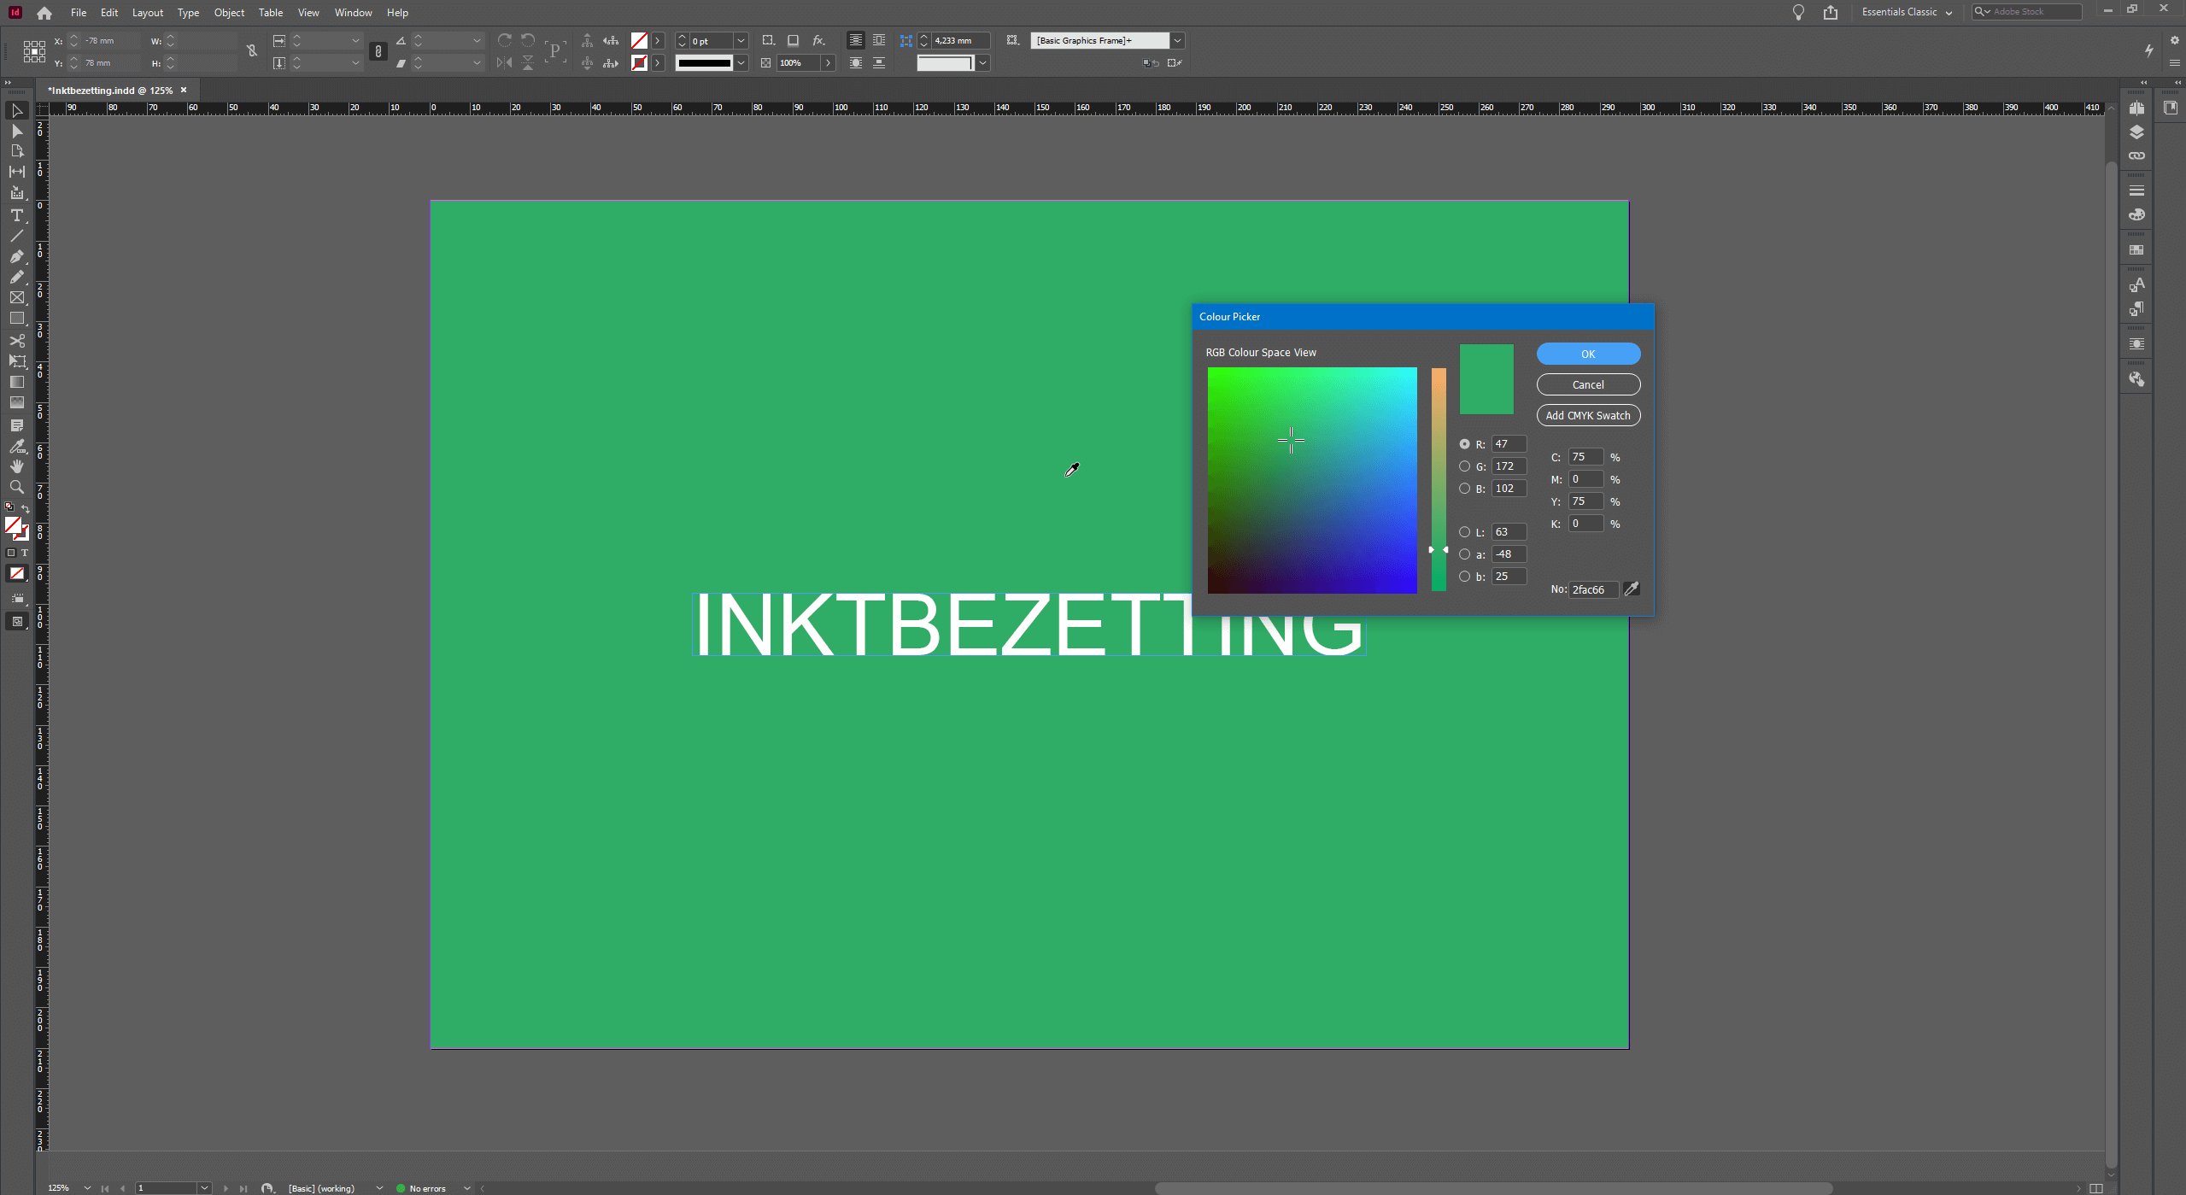The height and width of the screenshot is (1195, 2186).
Task: Click the eyedropper next to hex field
Action: [1632, 589]
